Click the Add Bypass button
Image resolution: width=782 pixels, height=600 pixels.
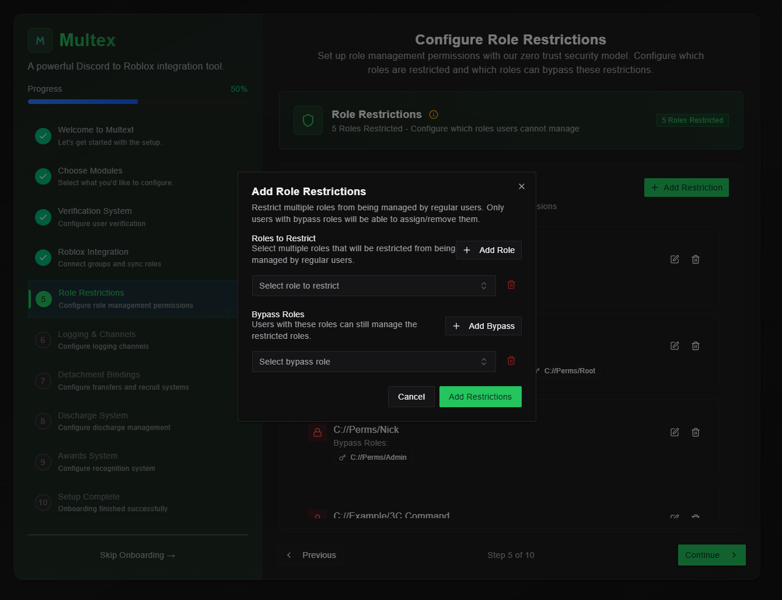483,326
